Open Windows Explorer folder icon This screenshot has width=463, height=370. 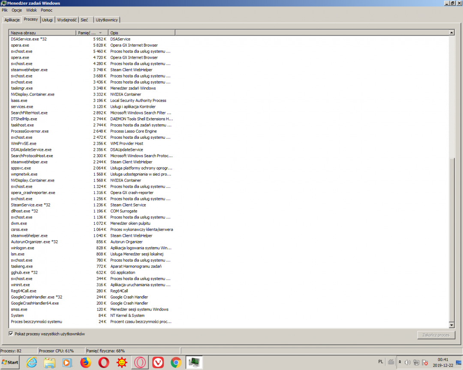(50, 362)
